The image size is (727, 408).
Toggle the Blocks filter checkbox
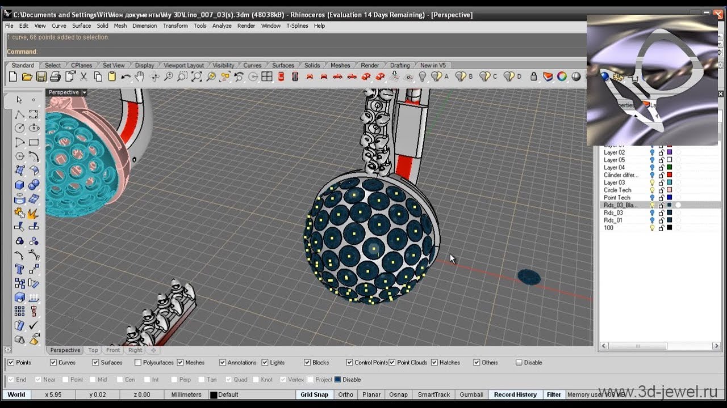tap(307, 363)
